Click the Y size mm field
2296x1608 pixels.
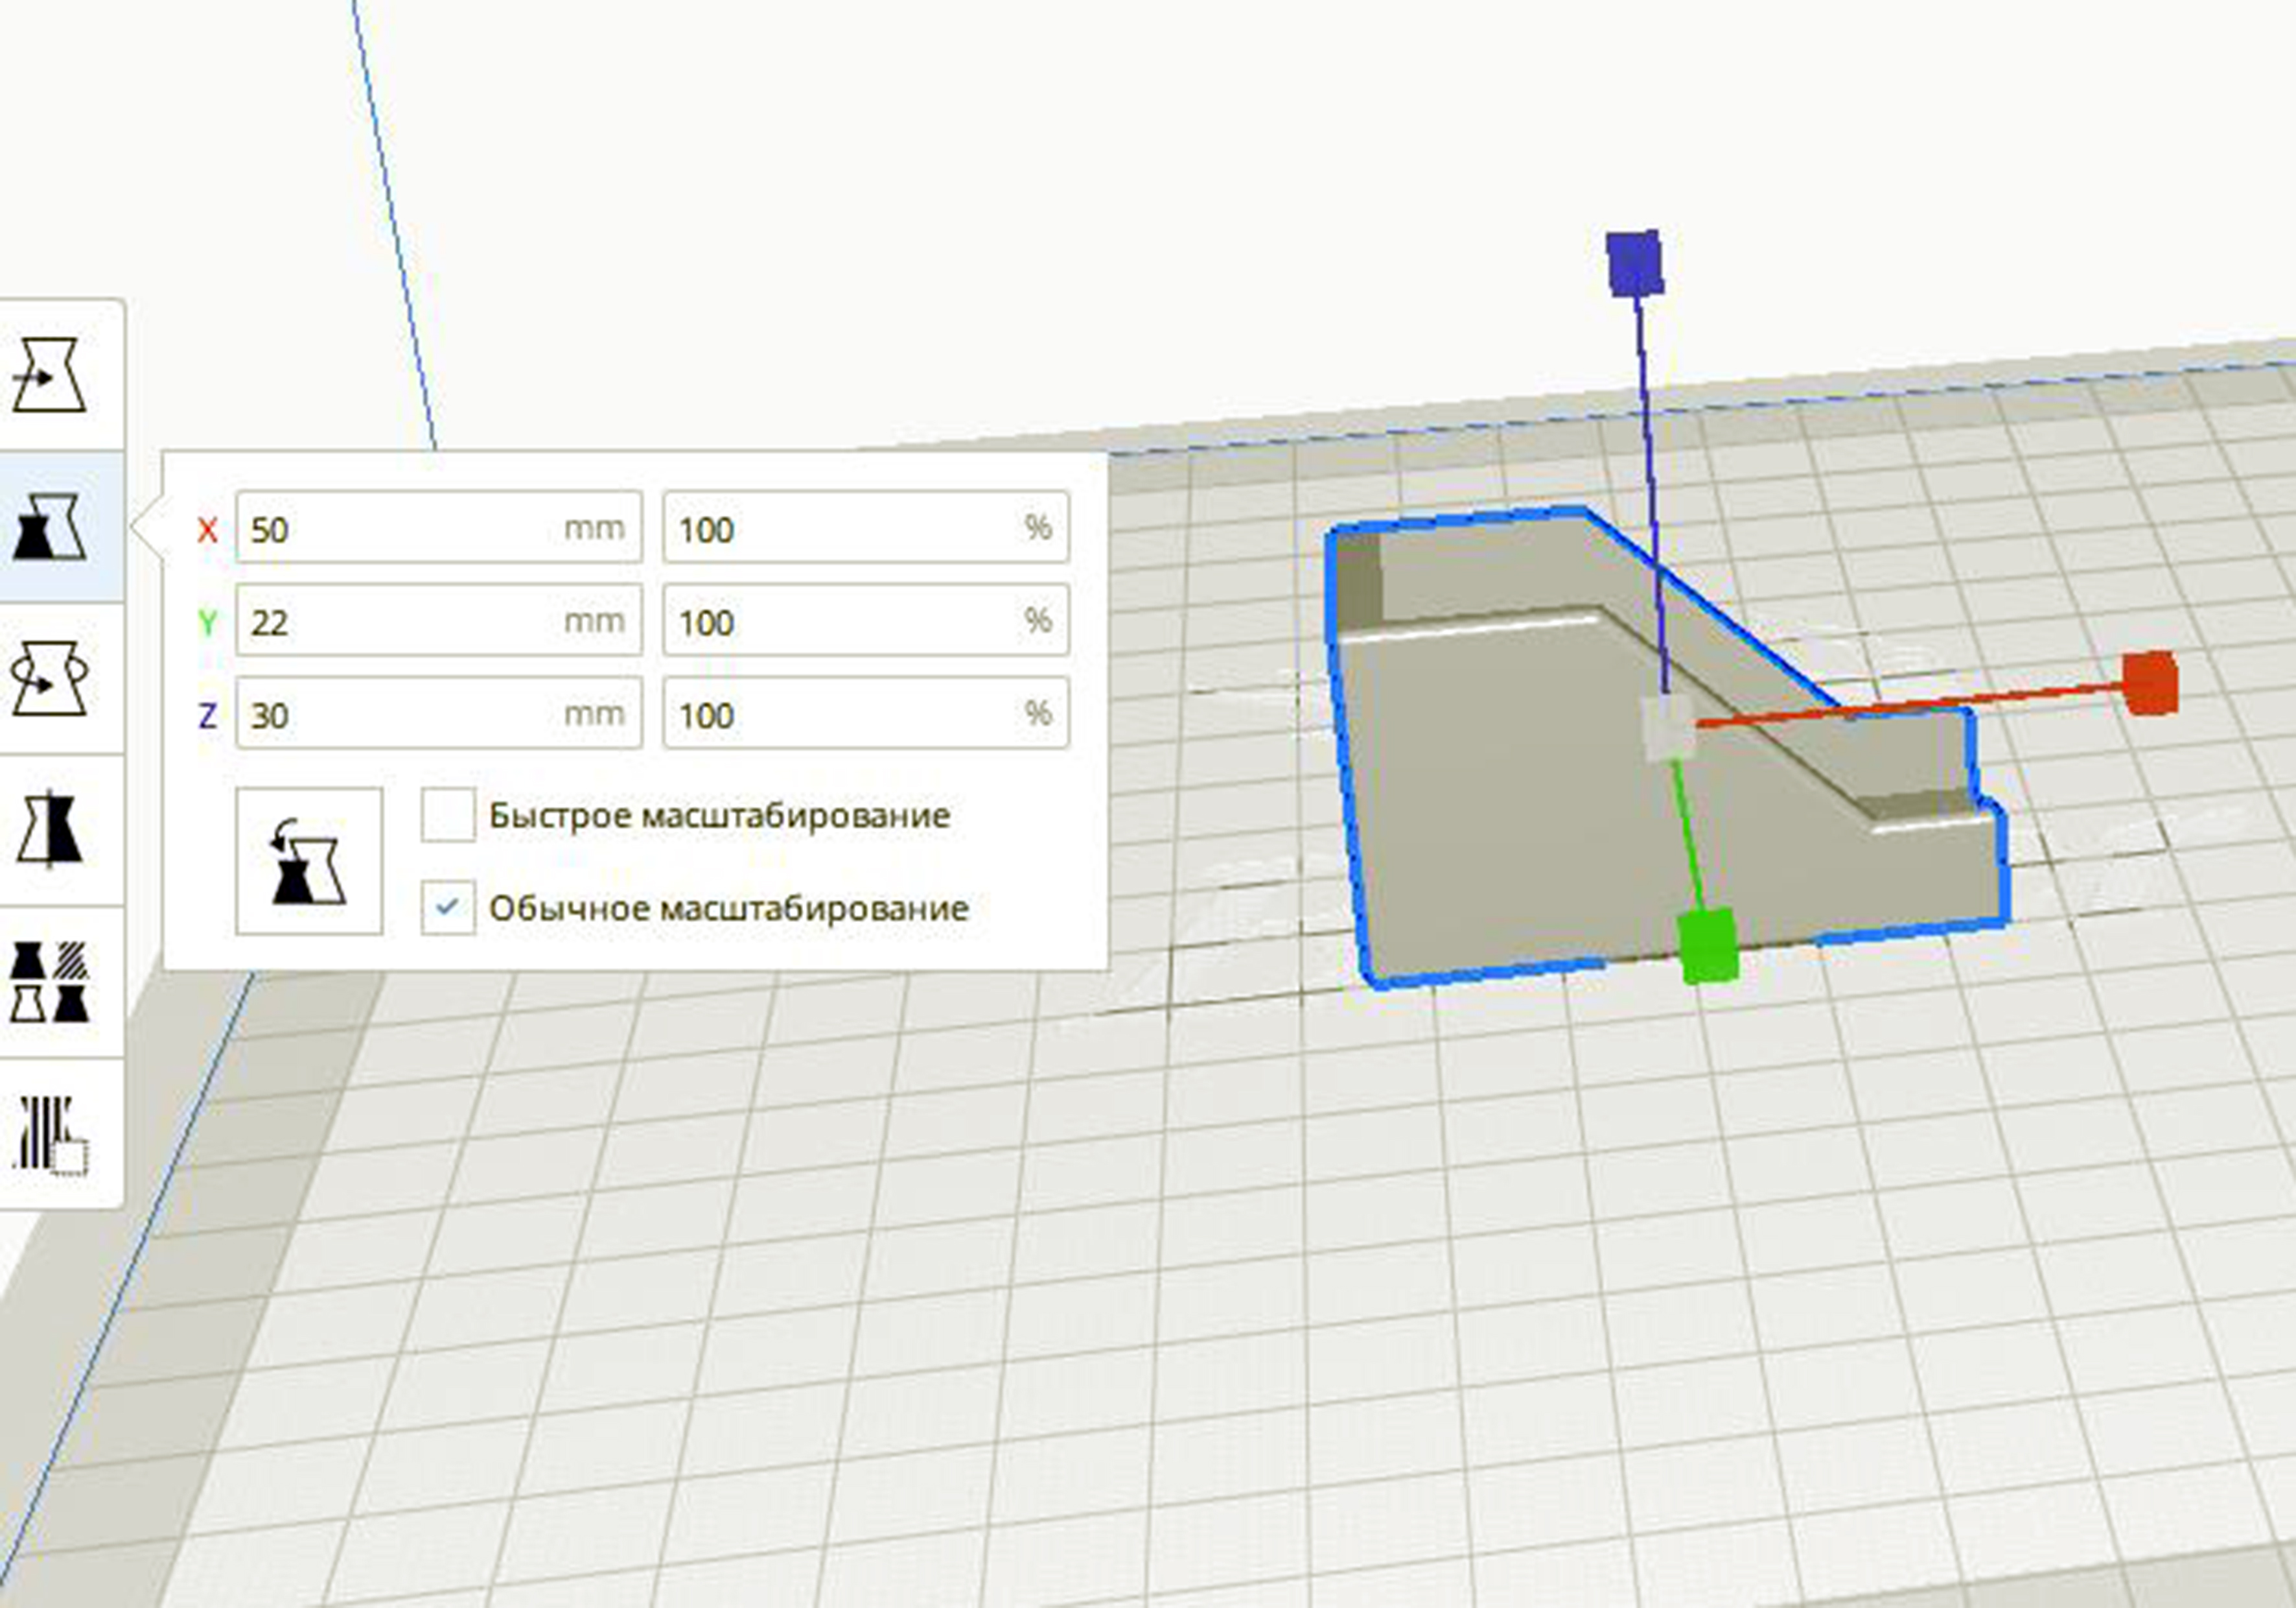coord(439,621)
